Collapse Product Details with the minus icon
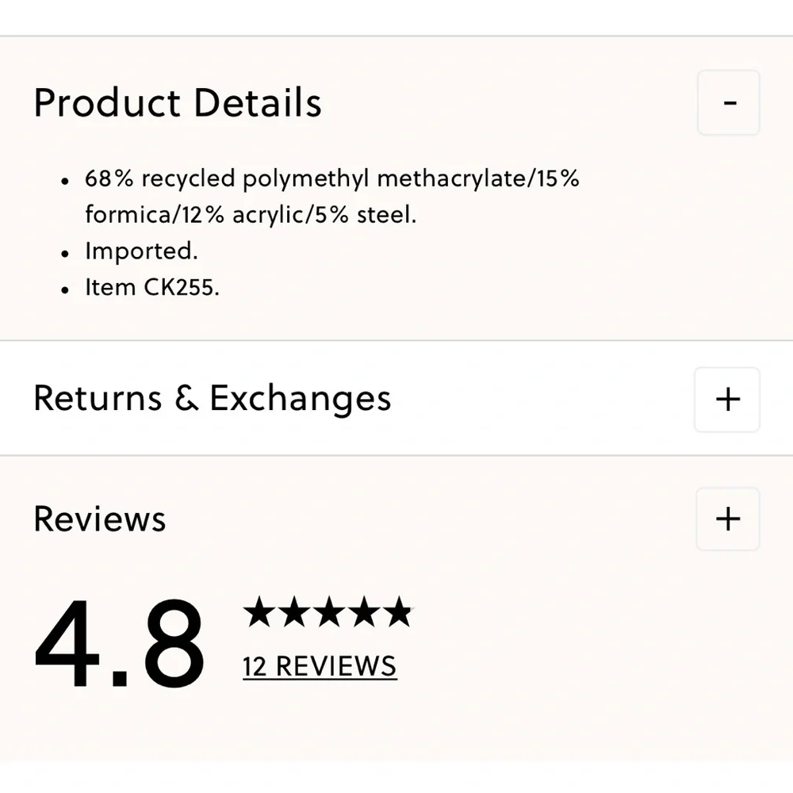Image resolution: width=793 pixels, height=793 pixels. pos(728,102)
